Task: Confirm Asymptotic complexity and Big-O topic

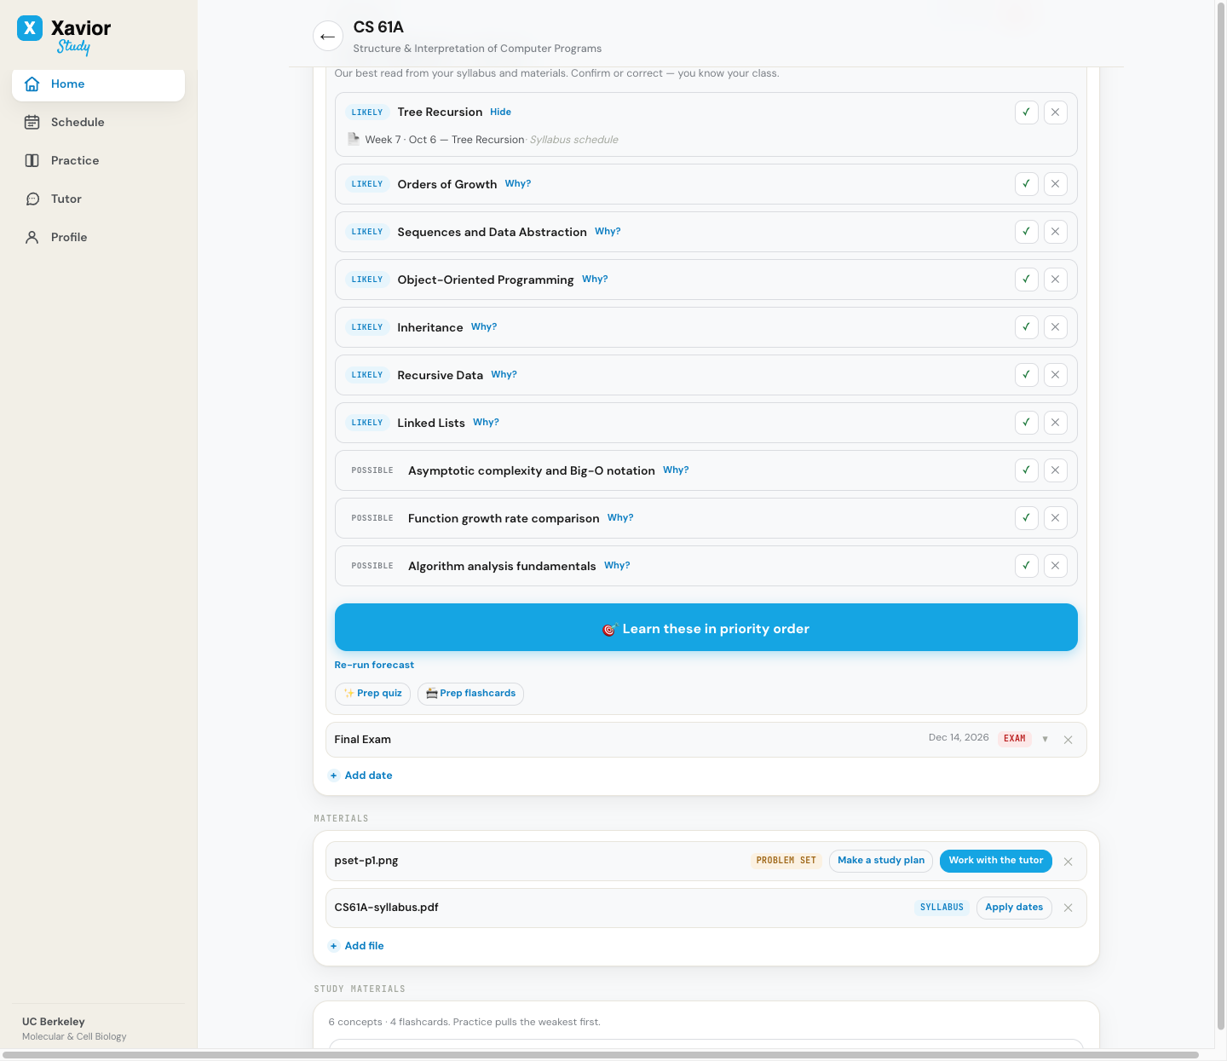Action: pos(1026,470)
